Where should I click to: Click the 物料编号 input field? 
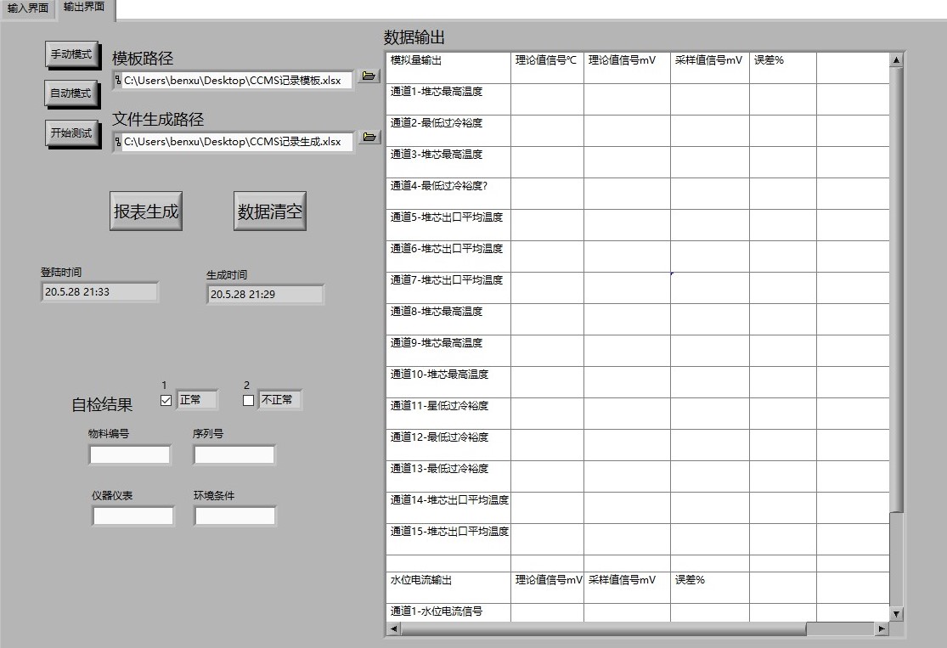point(130,455)
